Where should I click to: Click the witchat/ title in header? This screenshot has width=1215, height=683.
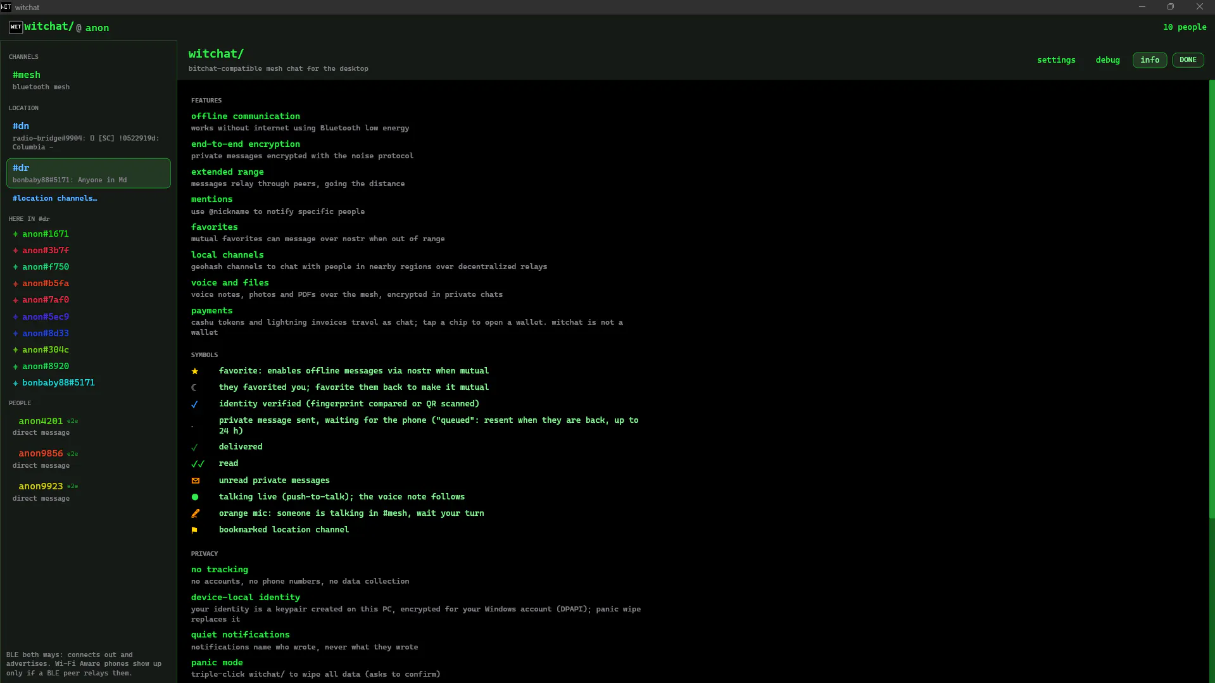click(x=49, y=27)
